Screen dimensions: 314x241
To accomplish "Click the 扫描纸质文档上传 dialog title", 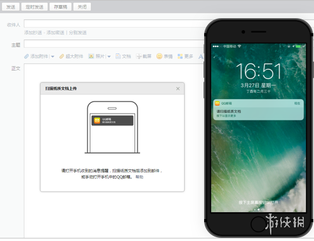I will click(x=61, y=88).
